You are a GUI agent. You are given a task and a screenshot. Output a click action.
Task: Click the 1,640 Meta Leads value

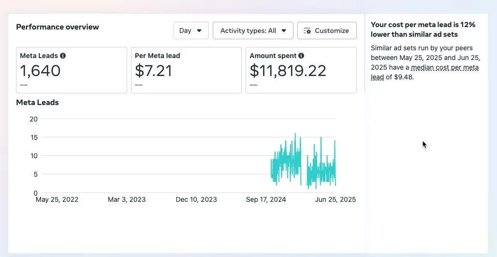40,71
